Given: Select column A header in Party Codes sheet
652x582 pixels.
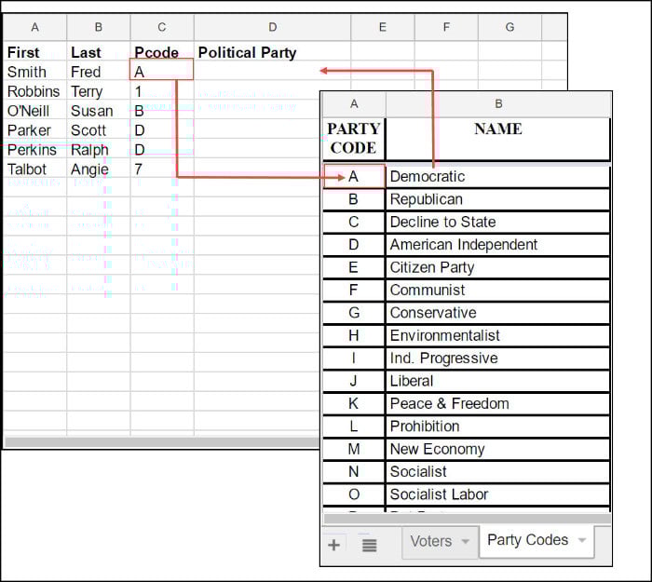Looking at the screenshot, I should (x=354, y=104).
